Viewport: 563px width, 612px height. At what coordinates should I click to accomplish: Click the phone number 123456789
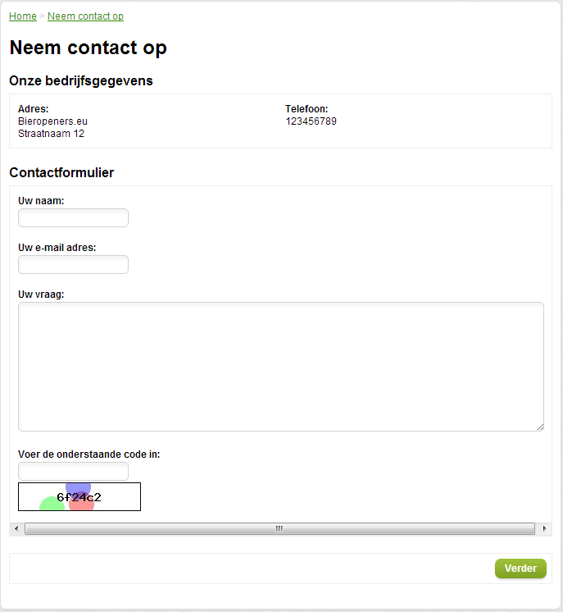click(x=311, y=121)
